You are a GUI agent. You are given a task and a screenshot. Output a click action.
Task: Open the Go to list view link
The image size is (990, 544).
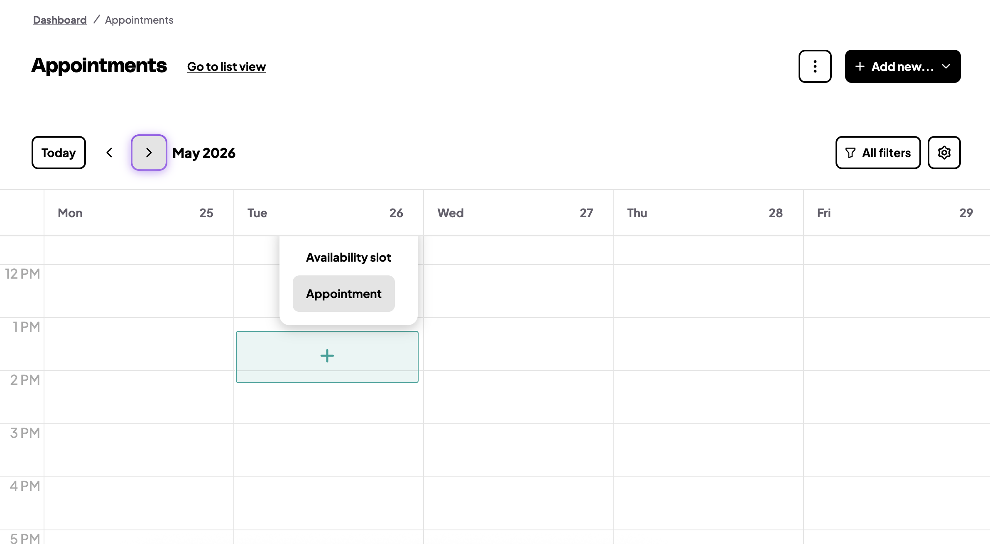[226, 67]
